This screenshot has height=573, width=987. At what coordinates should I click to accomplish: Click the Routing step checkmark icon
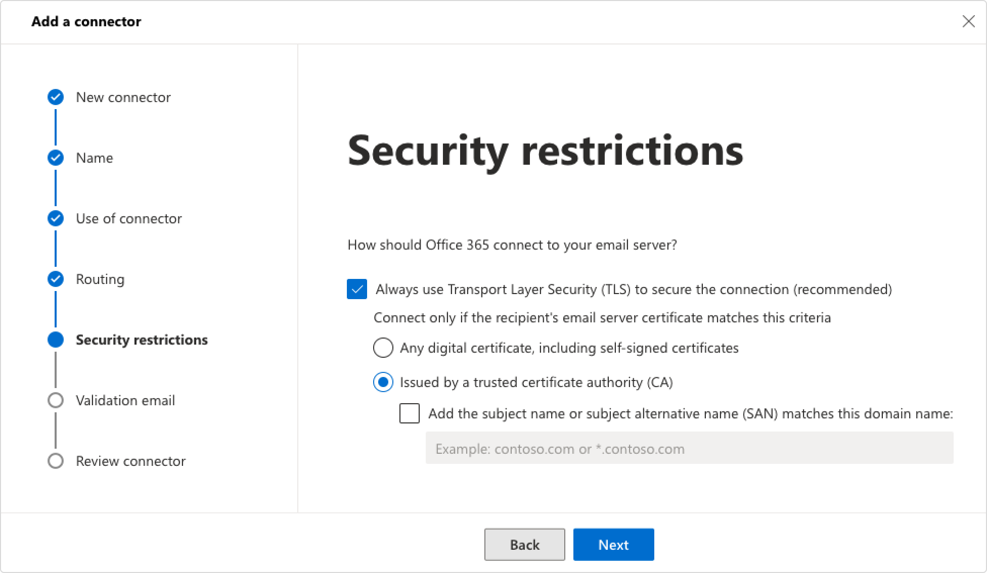pos(56,279)
